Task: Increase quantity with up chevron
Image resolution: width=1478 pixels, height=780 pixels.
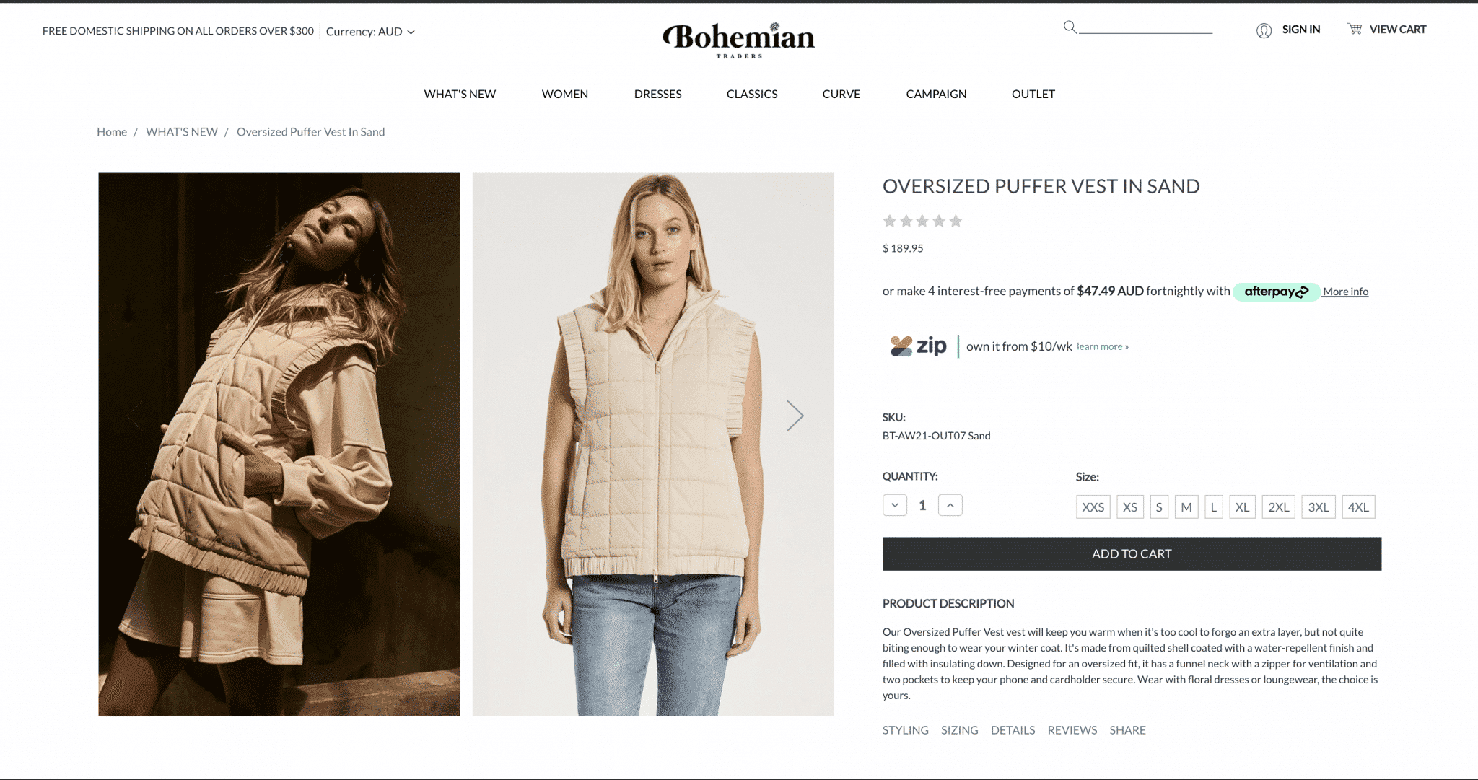Action: coord(950,505)
